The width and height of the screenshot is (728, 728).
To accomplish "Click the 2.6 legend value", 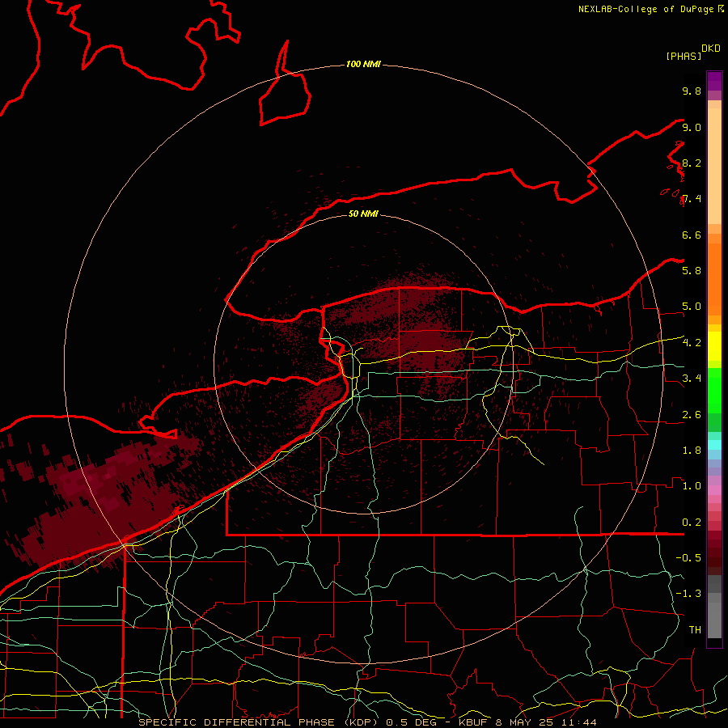I will point(692,415).
